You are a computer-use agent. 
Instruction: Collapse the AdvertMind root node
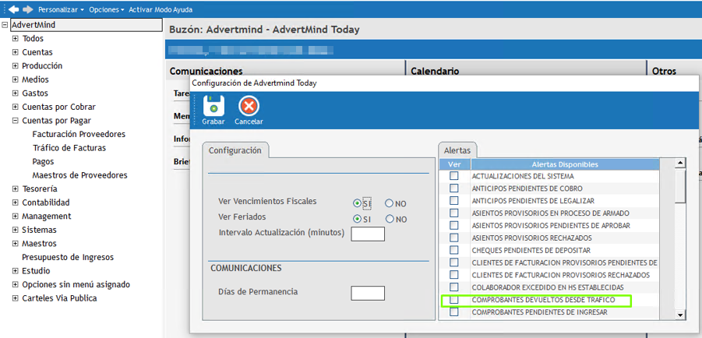coord(5,25)
